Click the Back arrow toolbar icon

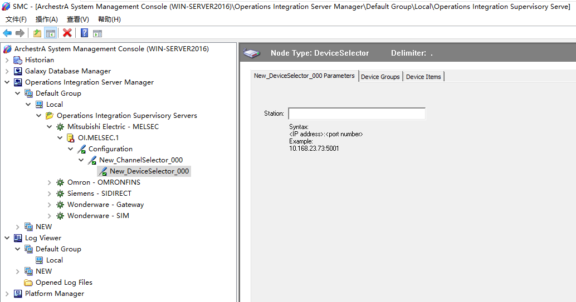pyautogui.click(x=7, y=33)
